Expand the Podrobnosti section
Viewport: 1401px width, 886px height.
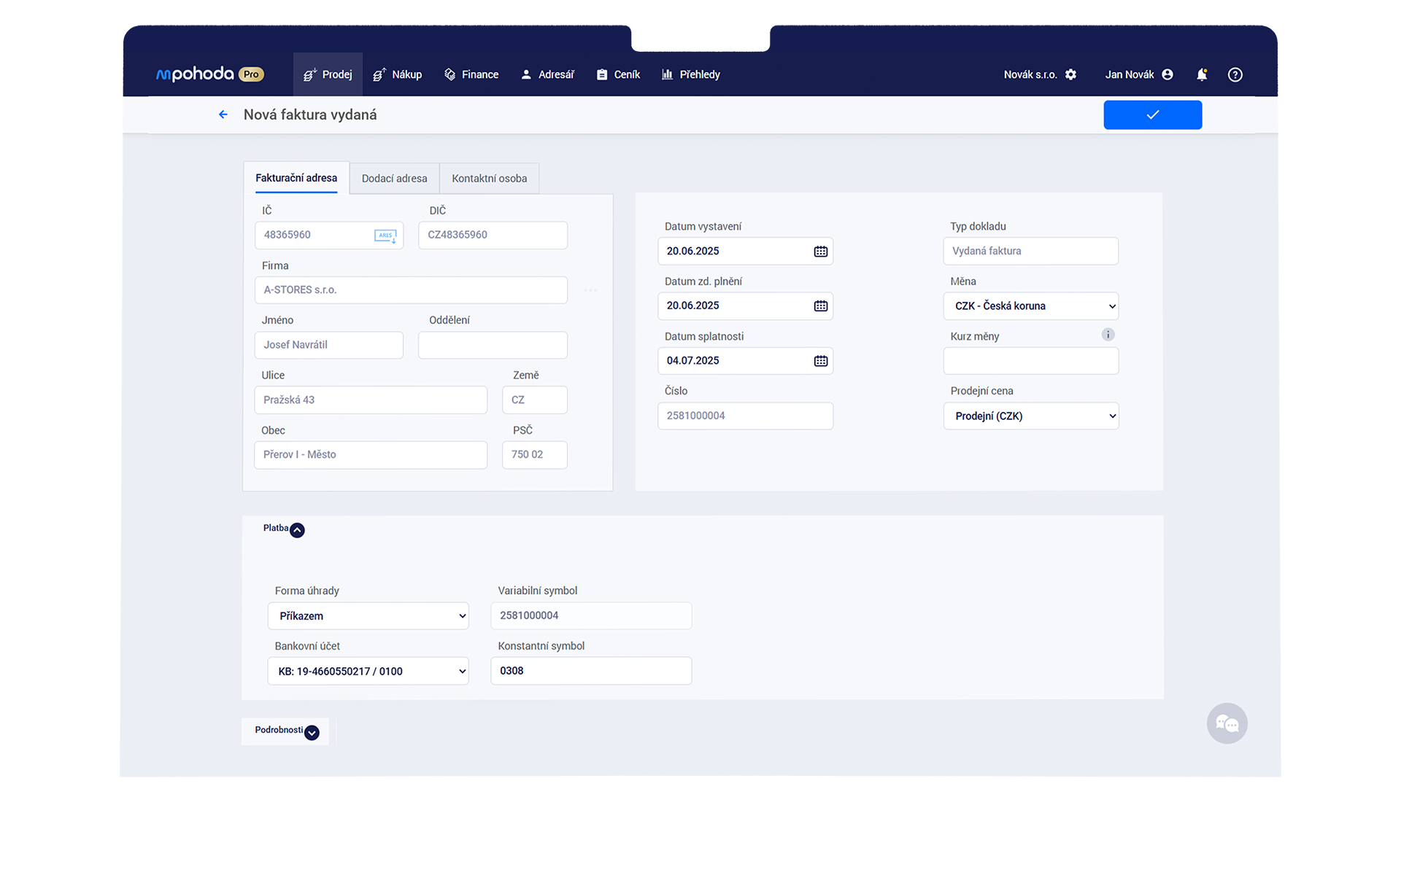[312, 732]
